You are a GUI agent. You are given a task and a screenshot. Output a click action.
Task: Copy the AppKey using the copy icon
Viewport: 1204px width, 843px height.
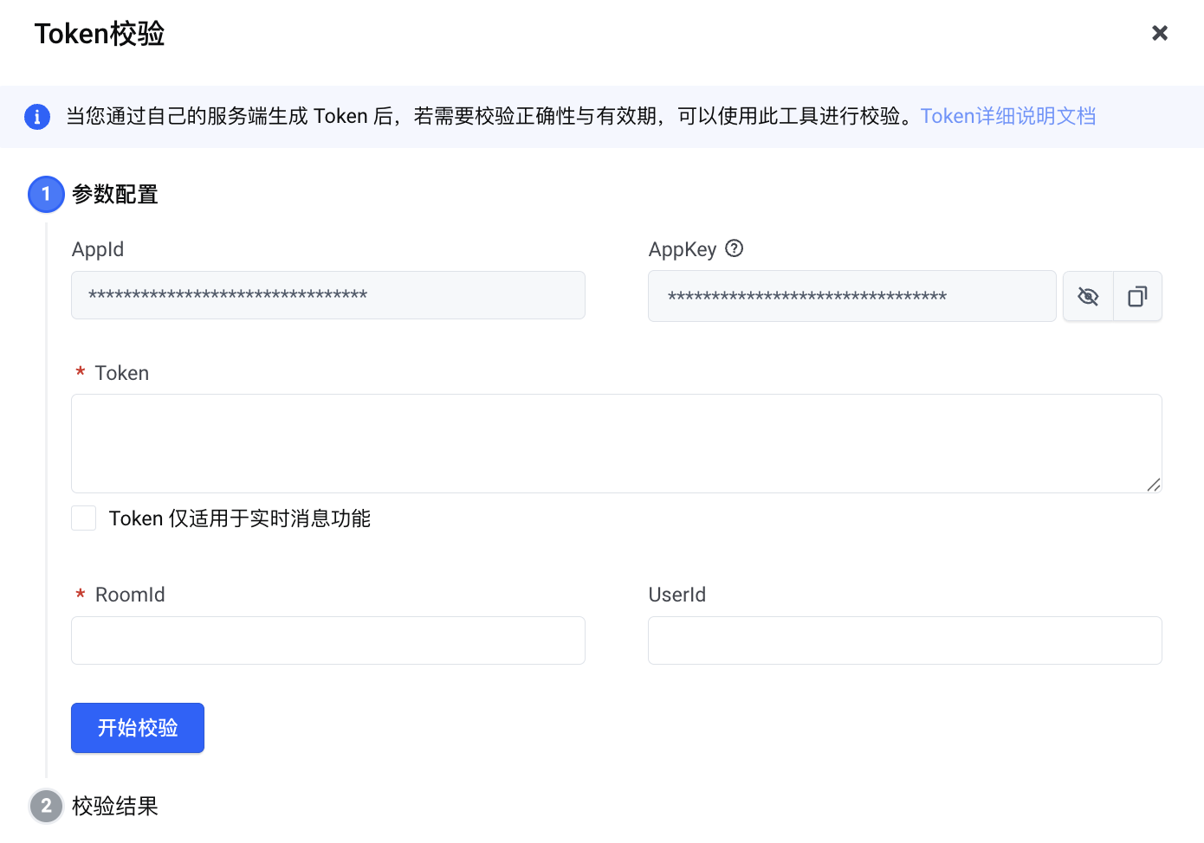coord(1137,297)
